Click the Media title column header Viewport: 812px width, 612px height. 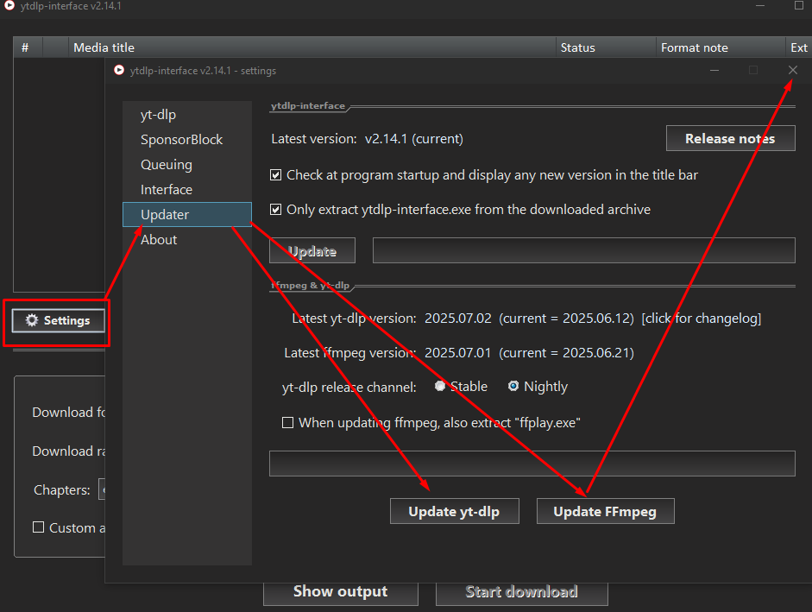pyautogui.click(x=312, y=47)
